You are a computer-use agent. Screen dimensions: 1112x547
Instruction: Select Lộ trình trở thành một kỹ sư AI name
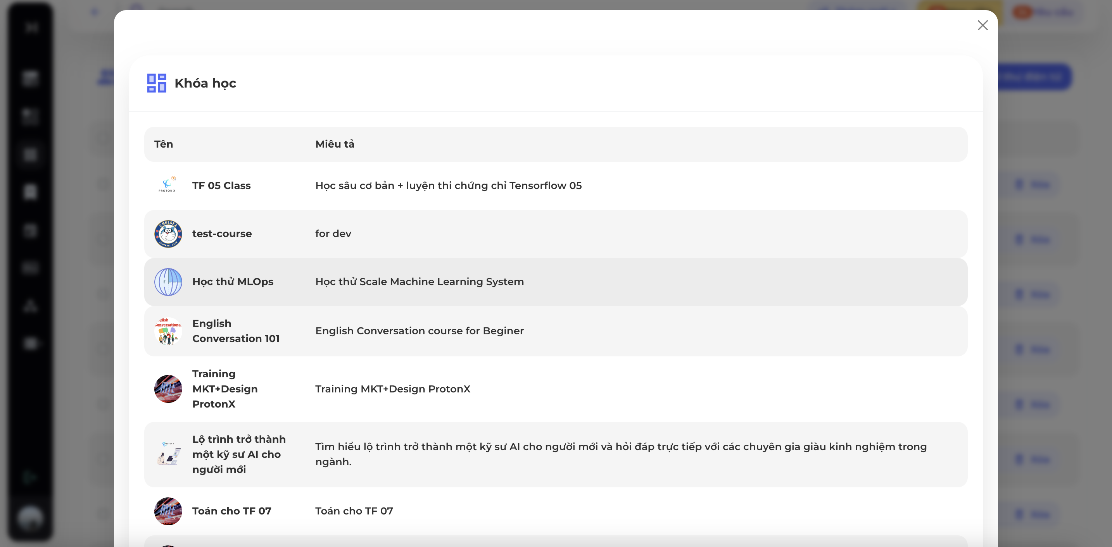click(239, 454)
